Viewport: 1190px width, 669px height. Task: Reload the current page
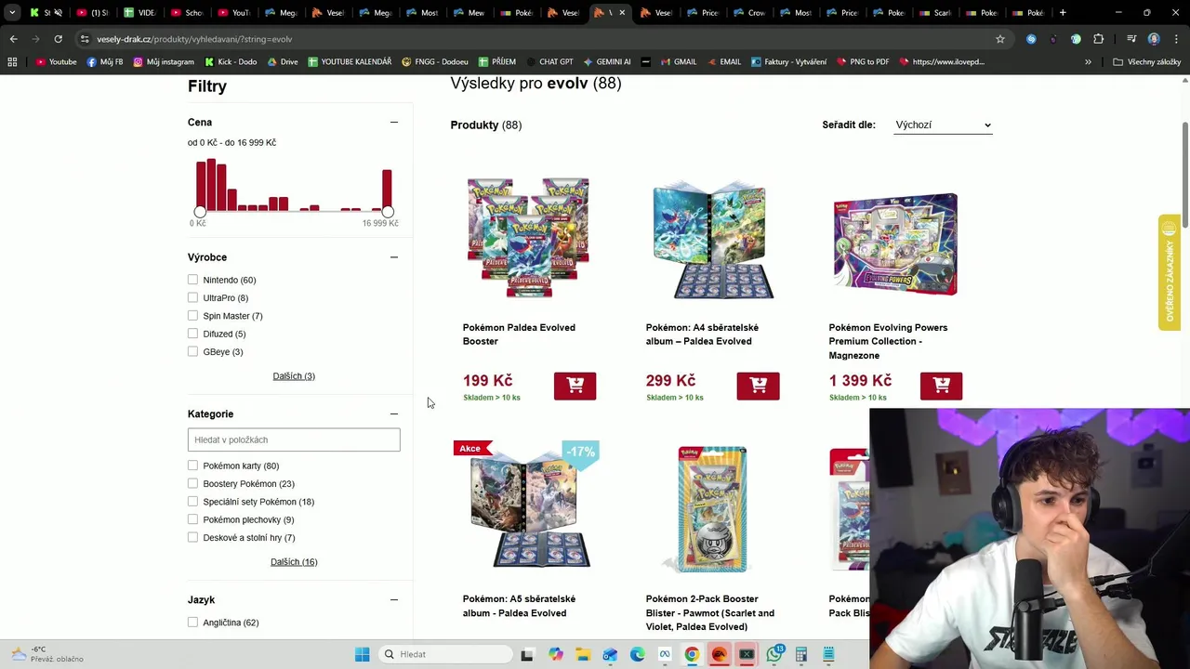click(x=58, y=39)
